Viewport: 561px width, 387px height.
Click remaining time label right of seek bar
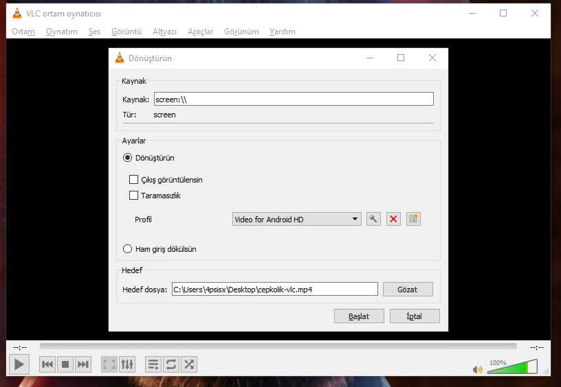tap(537, 347)
